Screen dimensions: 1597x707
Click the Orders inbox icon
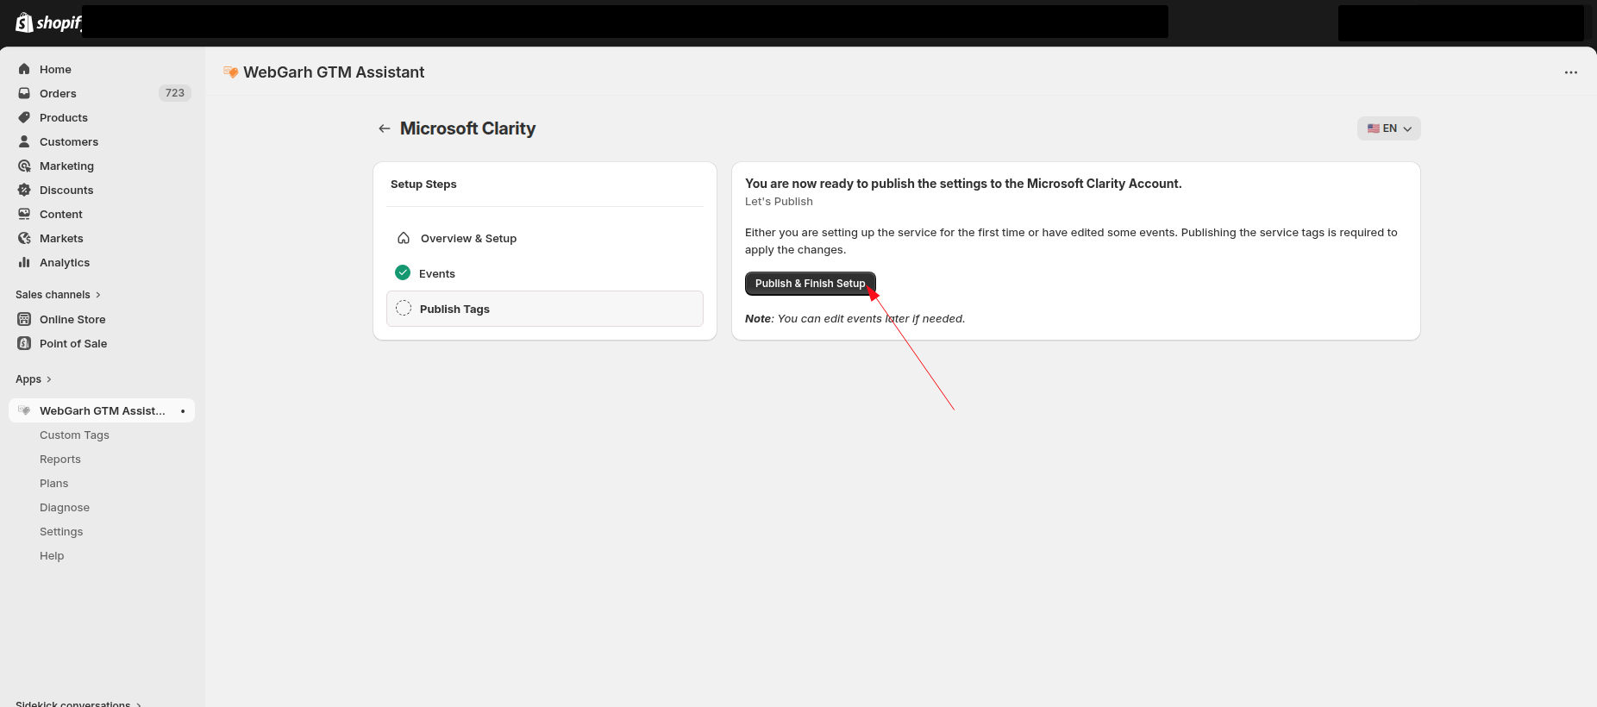point(24,93)
